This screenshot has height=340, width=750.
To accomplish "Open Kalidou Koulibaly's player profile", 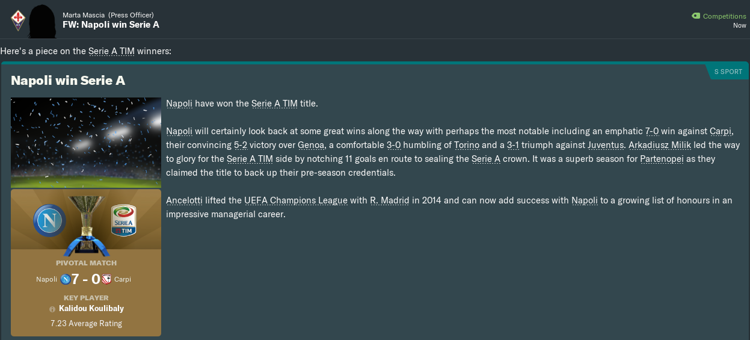I will coord(91,308).
